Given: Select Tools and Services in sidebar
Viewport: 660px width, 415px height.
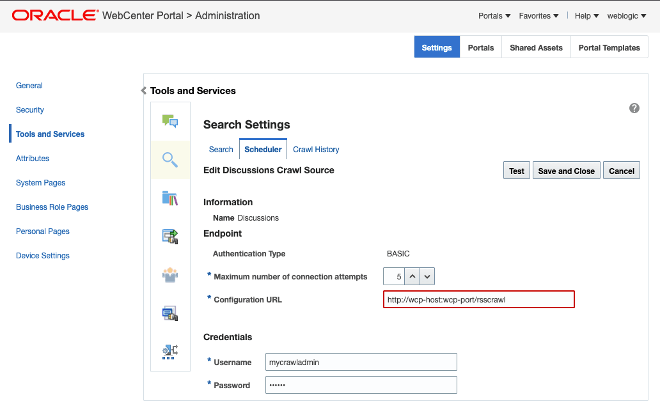Looking at the screenshot, I should (x=50, y=134).
